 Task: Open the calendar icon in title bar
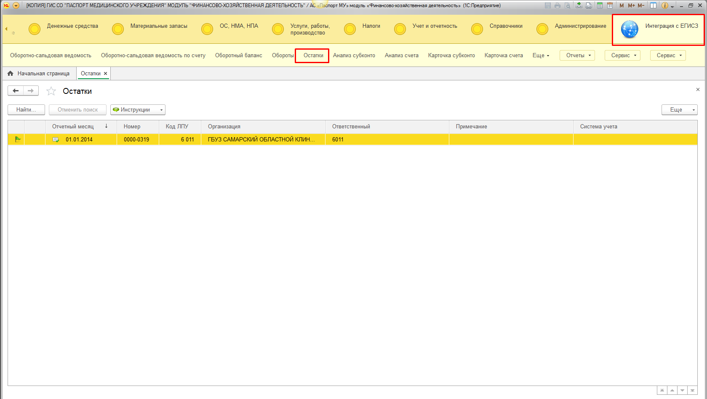pyautogui.click(x=610, y=5)
